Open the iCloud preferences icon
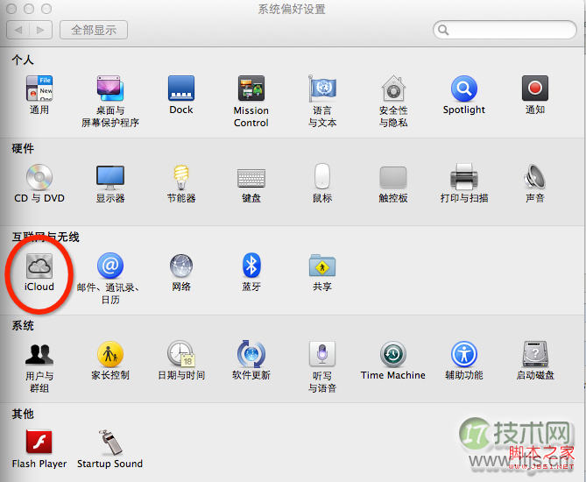 pos(39,266)
